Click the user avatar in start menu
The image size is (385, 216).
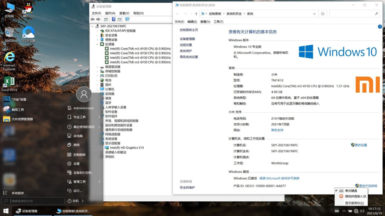(84, 94)
